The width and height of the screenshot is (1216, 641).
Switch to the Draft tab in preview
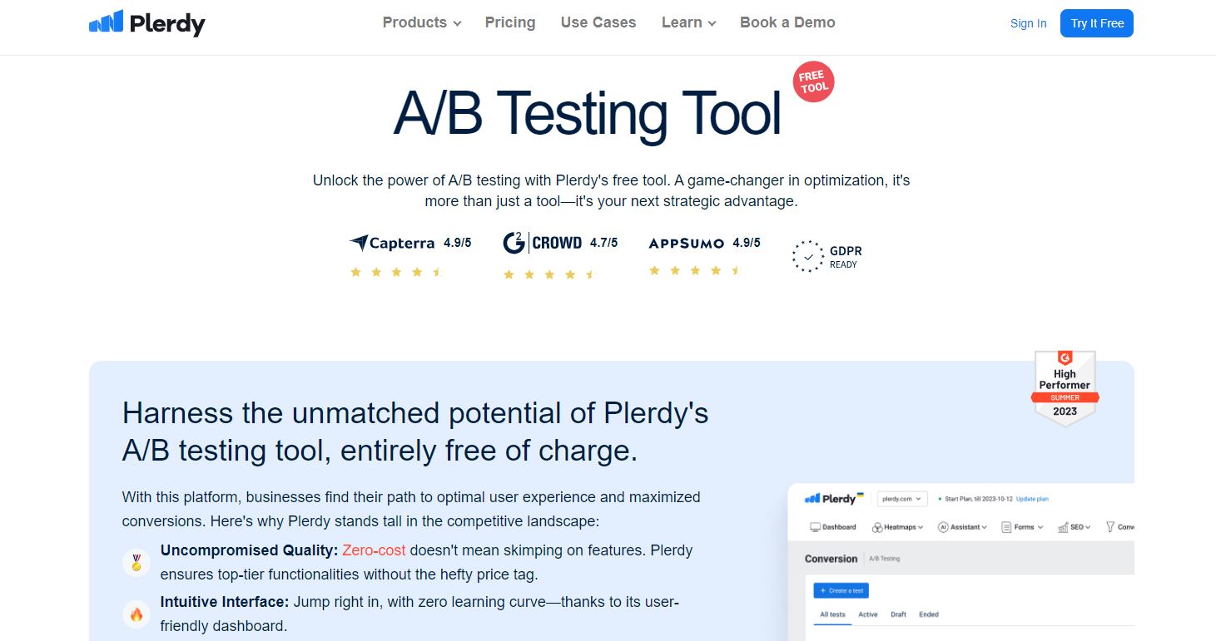point(898,614)
